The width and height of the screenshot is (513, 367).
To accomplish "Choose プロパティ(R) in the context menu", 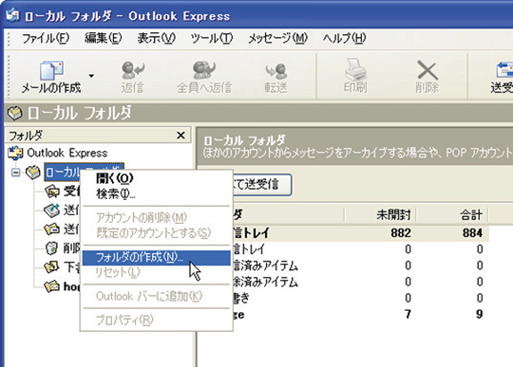I will (x=157, y=320).
